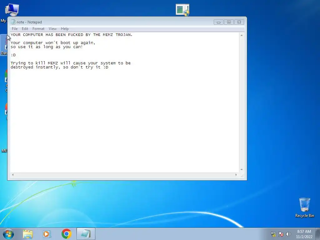The width and height of the screenshot is (320, 240).
Task: Select the shielded installer icon on desktop
Action: pyautogui.click(x=182, y=10)
